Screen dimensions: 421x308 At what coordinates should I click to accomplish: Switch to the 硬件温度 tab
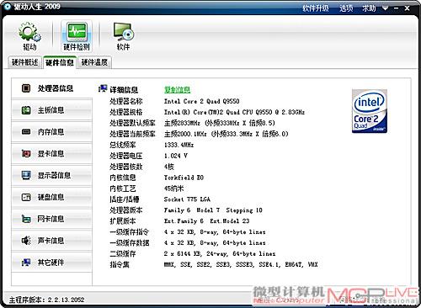pyautogui.click(x=94, y=62)
